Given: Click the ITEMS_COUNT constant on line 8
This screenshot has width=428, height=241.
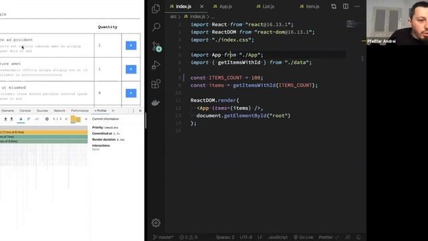Looking at the screenshot, I should [x=225, y=78].
